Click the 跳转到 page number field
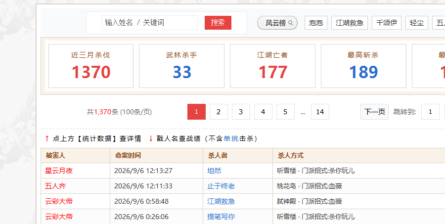445x224 pixels. pos(430,112)
